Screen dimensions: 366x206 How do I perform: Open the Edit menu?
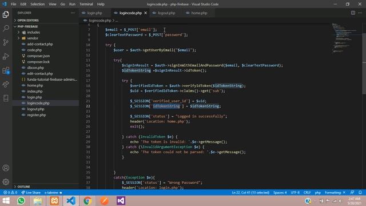(x=23, y=4)
